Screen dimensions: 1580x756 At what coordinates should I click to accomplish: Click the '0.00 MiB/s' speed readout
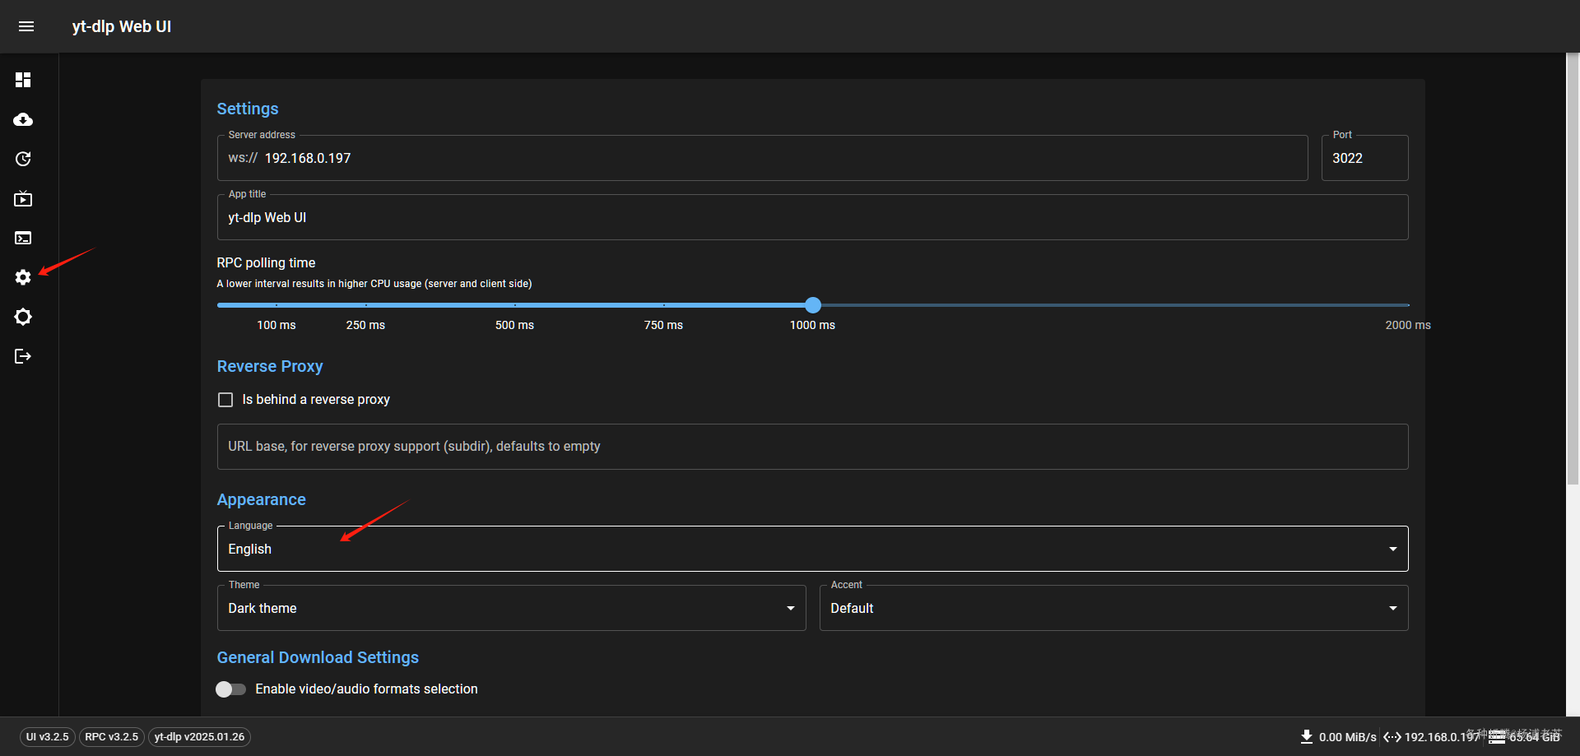pos(1348,737)
